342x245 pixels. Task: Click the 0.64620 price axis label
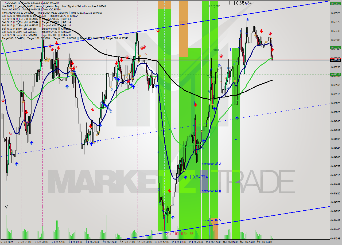coord(336,193)
